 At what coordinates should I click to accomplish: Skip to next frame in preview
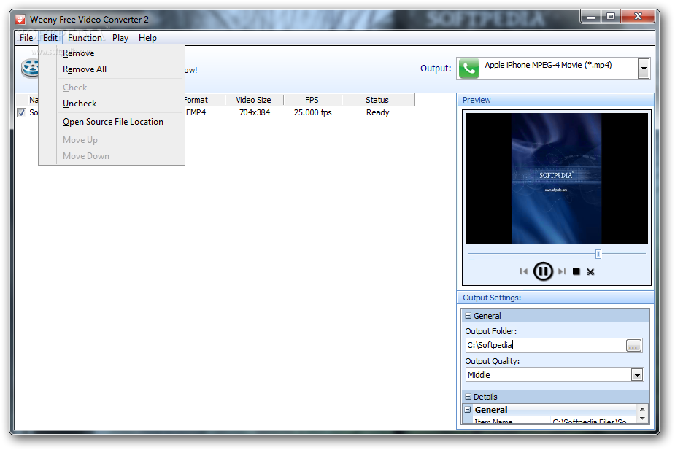coord(562,271)
